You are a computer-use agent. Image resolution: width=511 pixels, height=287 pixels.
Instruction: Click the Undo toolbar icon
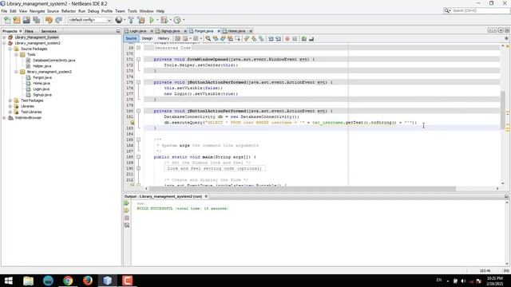coord(49,20)
